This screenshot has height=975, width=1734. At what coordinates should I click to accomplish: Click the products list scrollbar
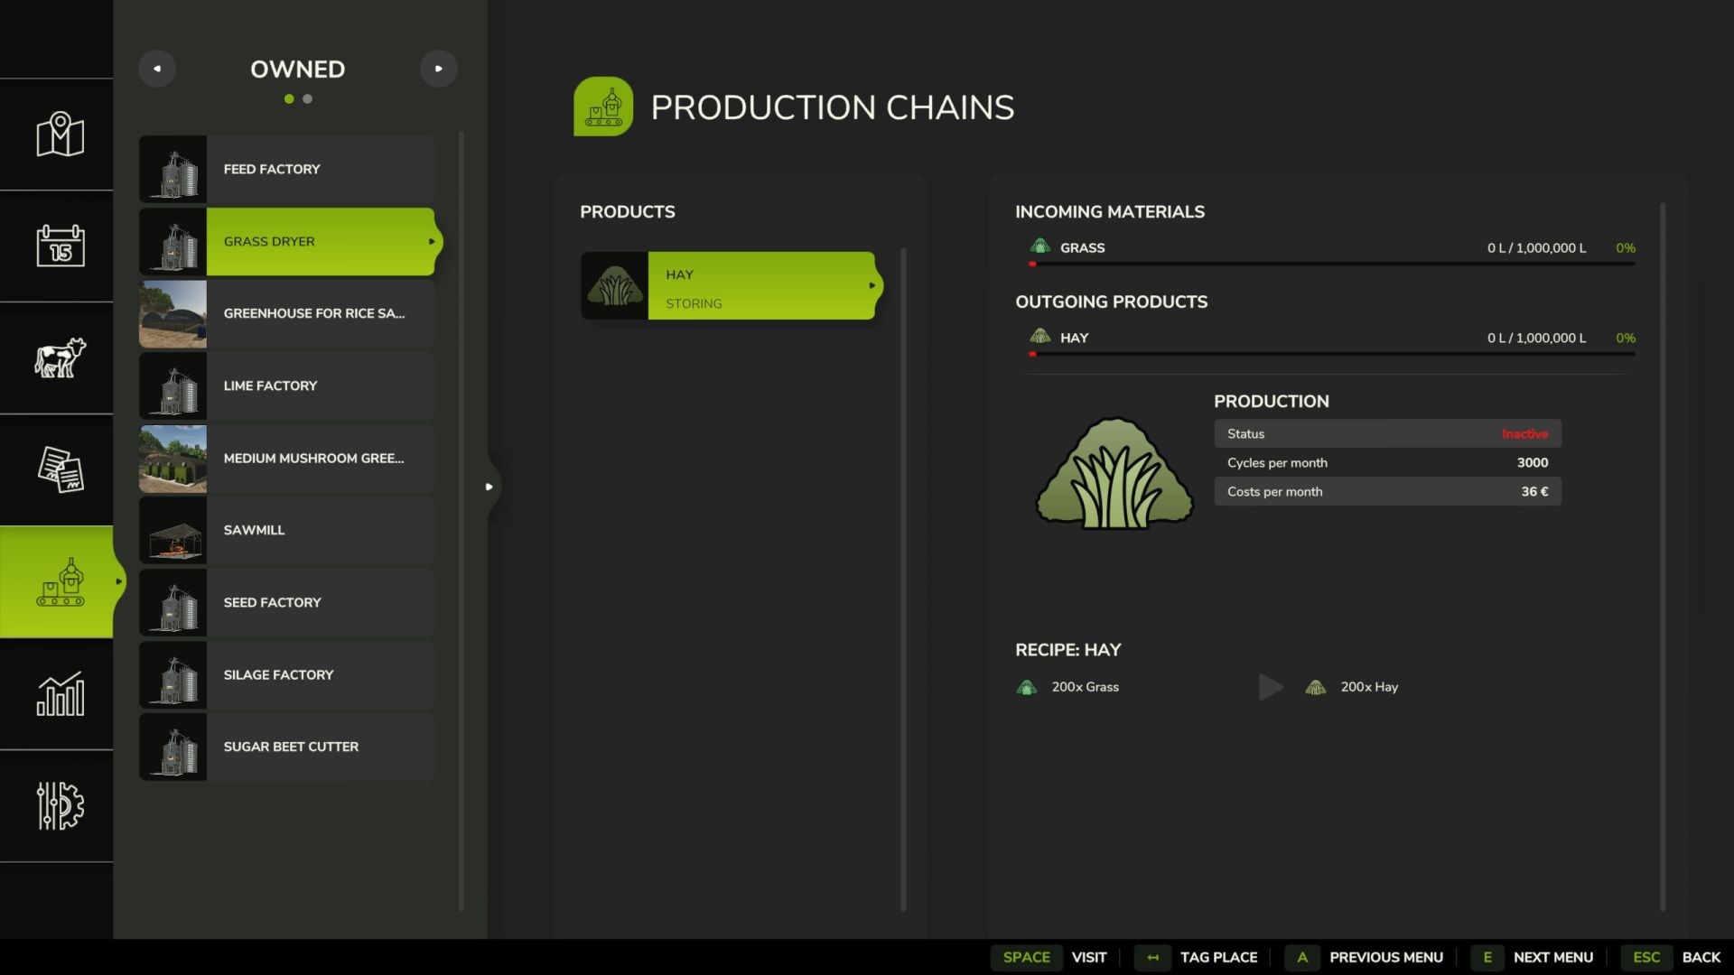point(903,579)
